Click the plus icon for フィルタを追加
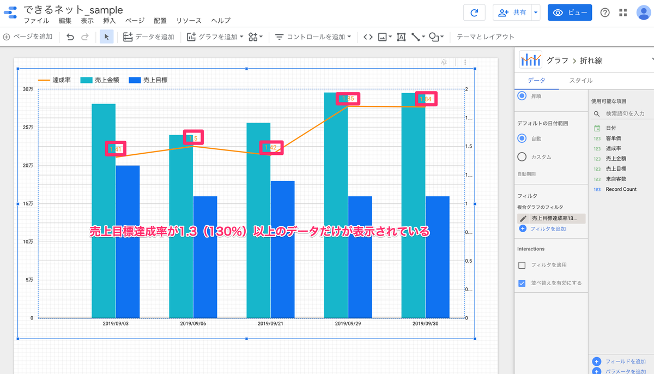Viewport: 654px width, 374px height. click(523, 228)
